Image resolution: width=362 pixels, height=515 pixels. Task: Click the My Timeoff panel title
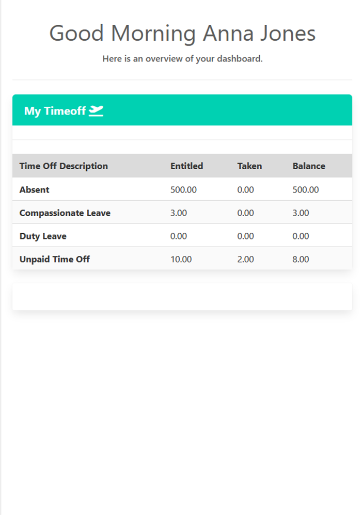(55, 111)
